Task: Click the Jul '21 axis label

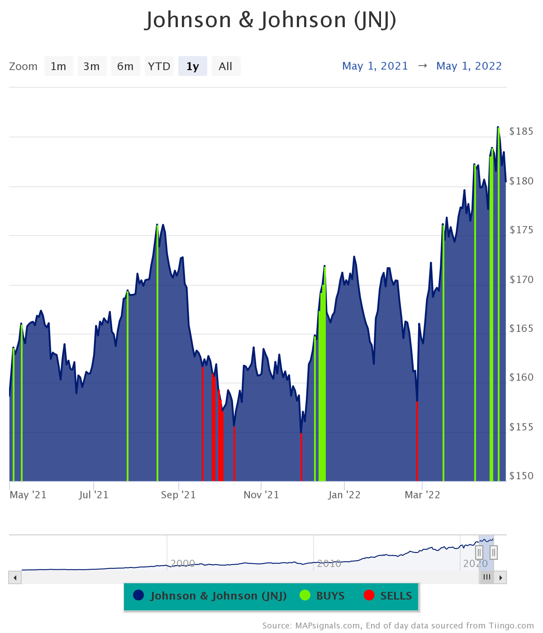Action: coord(94,495)
